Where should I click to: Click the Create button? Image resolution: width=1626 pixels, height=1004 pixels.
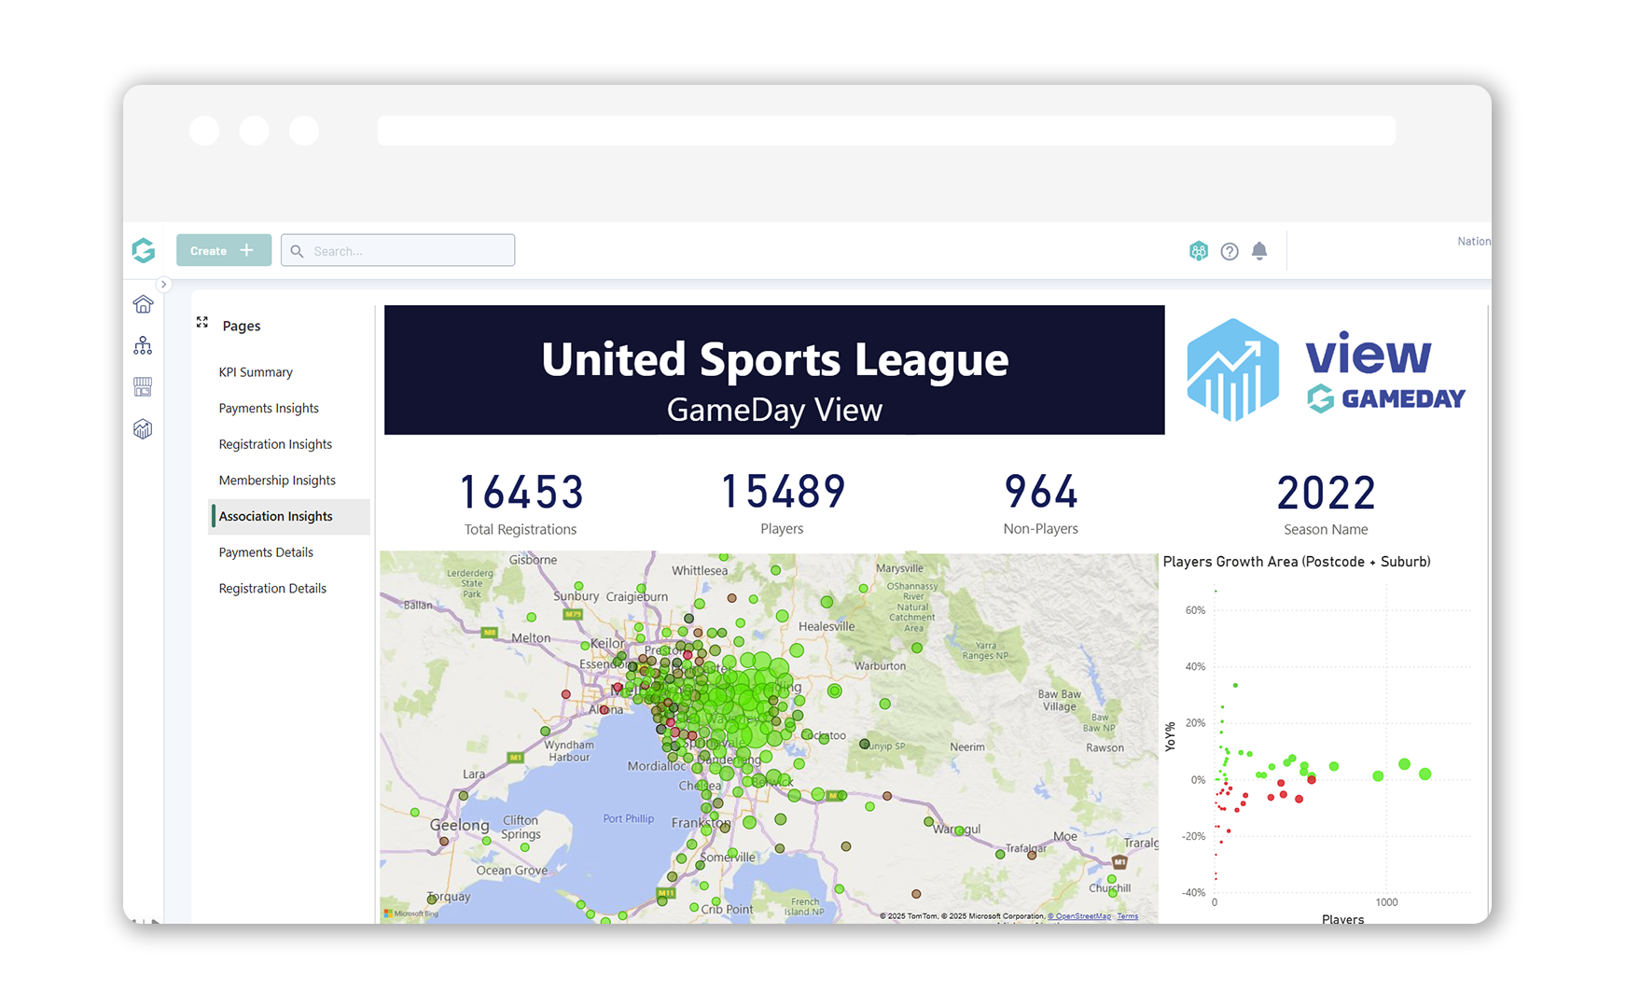click(x=224, y=250)
